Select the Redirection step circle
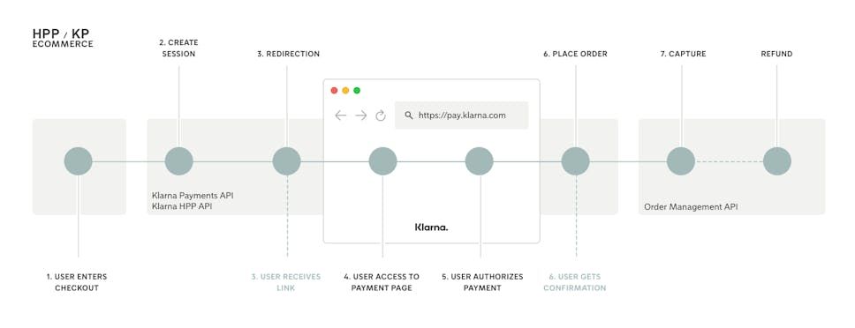Screen dimensions: 855x328 tap(287, 161)
